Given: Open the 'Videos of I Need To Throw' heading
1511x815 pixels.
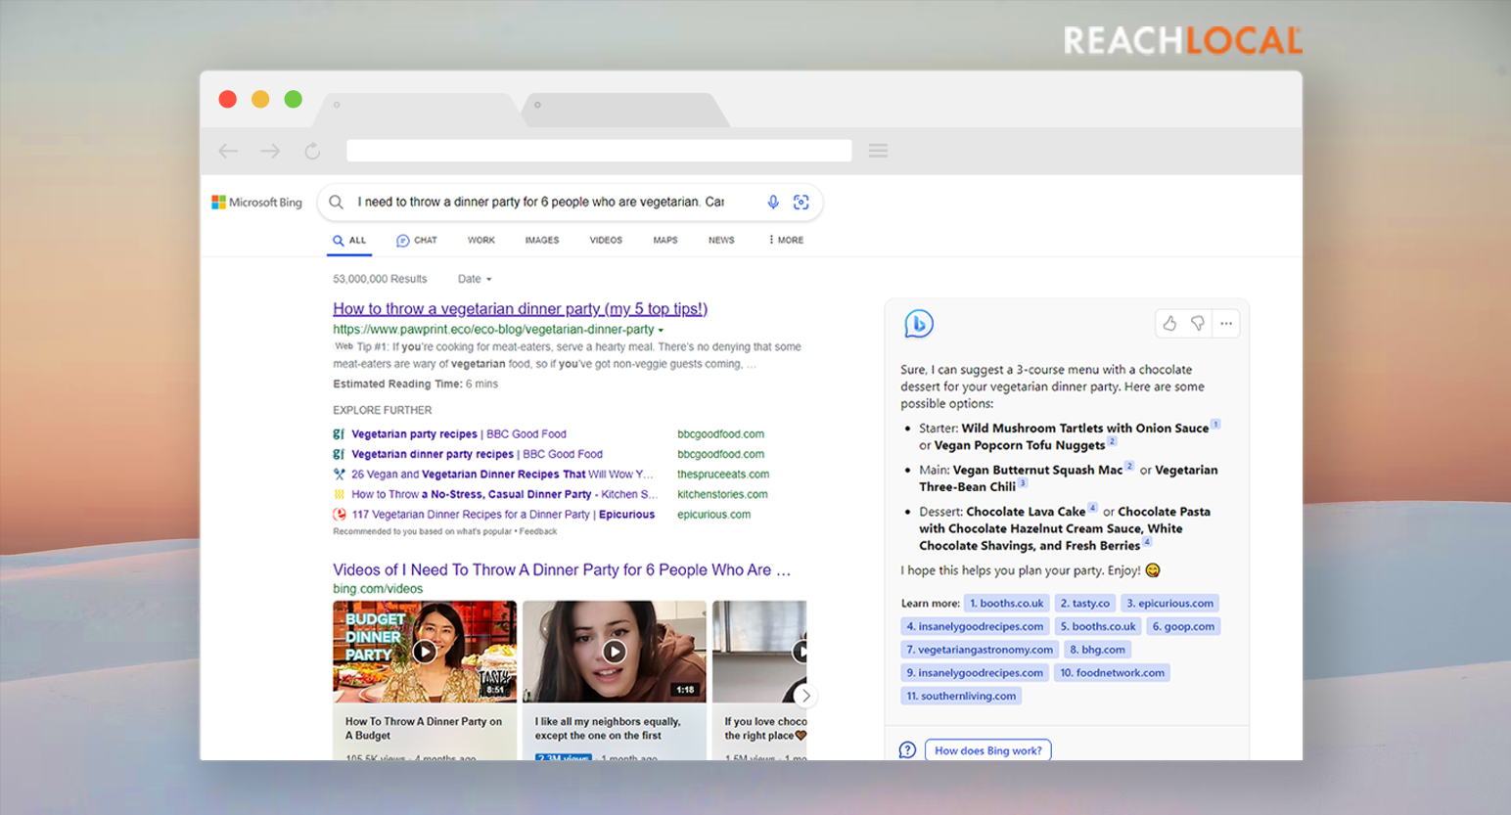Looking at the screenshot, I should coord(562,569).
